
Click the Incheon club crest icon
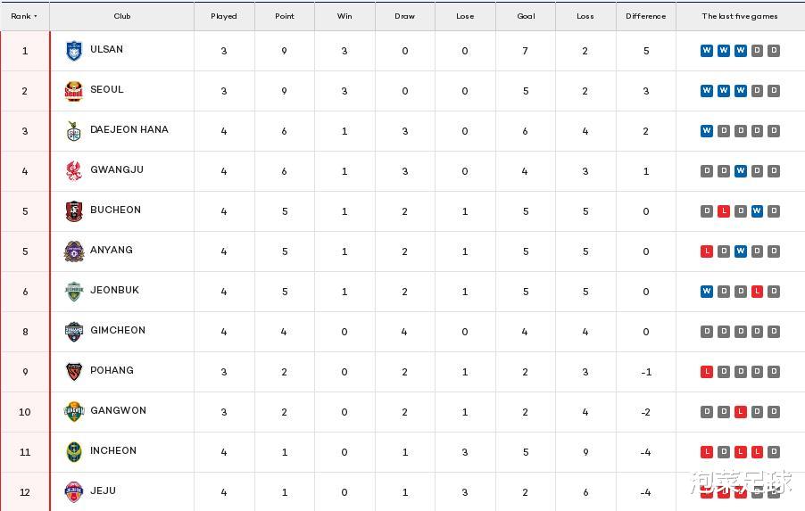pos(74,452)
